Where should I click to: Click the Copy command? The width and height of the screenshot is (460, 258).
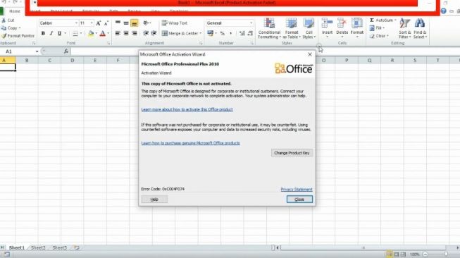click(x=10, y=28)
